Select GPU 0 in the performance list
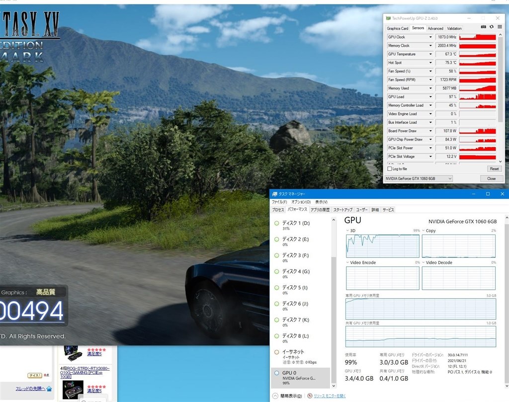 point(301,378)
